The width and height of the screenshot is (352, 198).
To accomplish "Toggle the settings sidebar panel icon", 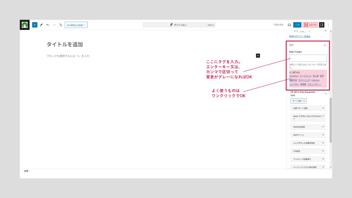I will (322, 25).
